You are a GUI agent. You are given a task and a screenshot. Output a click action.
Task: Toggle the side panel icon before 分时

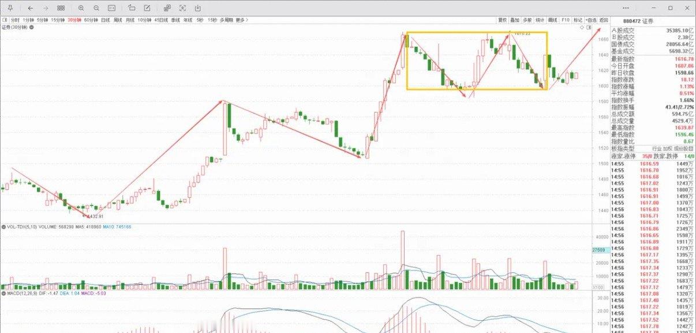[5, 20]
